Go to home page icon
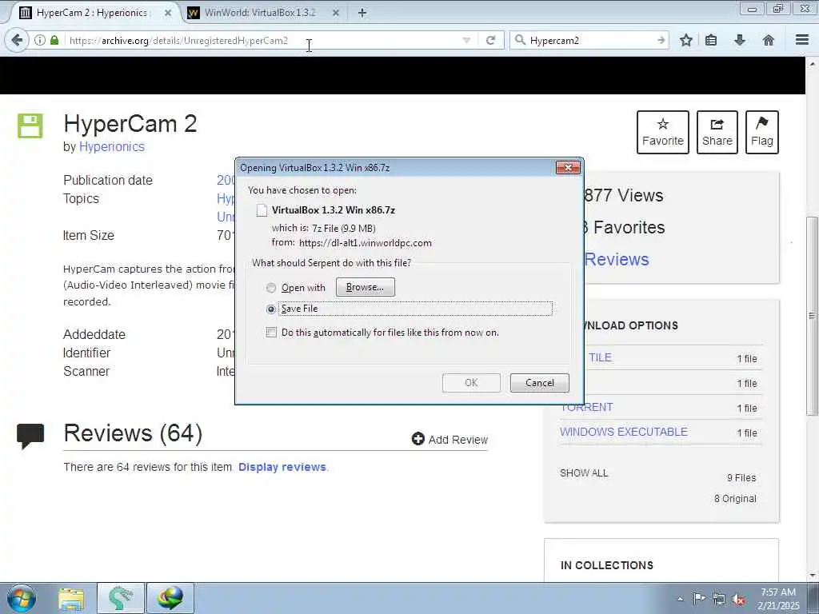Viewport: 819px width, 614px height. [x=769, y=40]
